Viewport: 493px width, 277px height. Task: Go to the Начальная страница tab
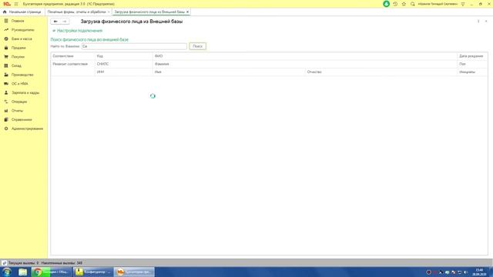(x=22, y=12)
